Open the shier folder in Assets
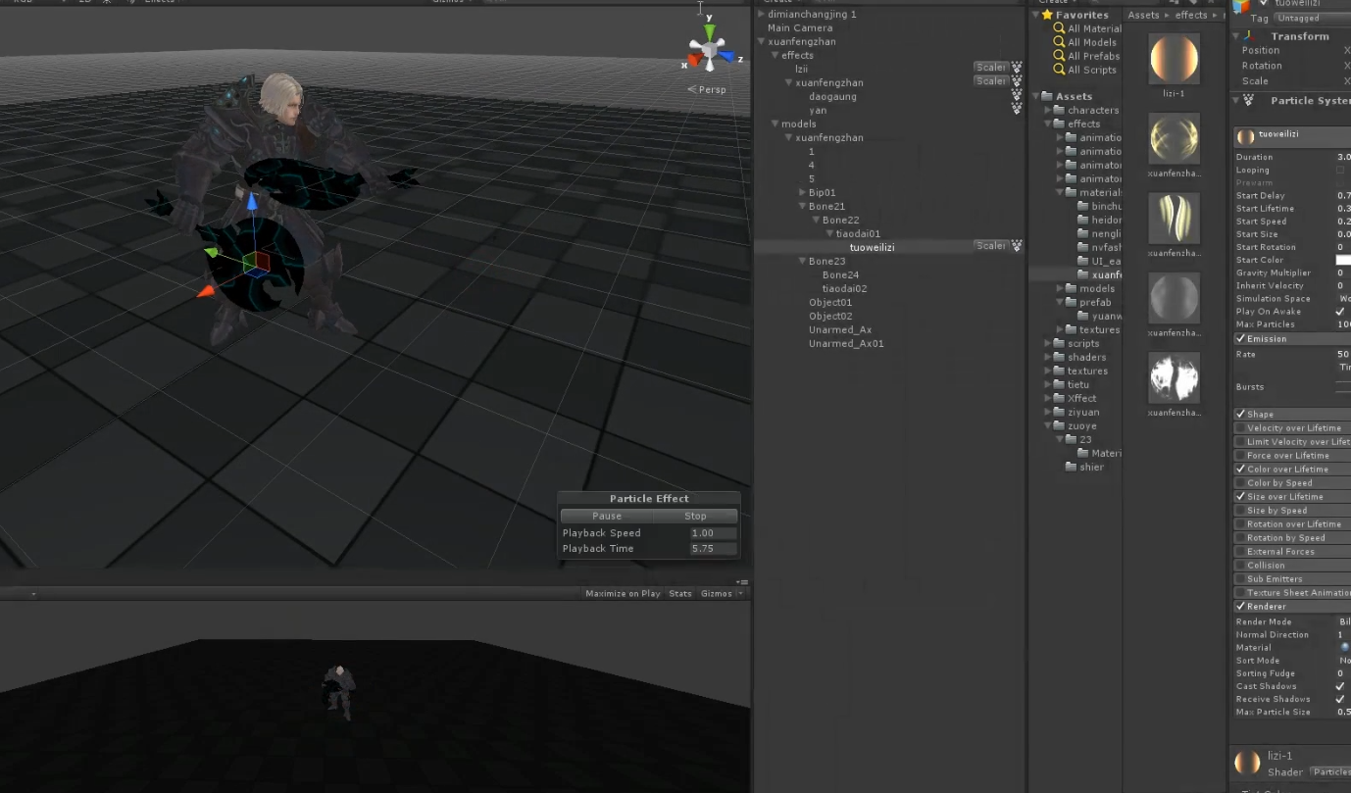1351x793 pixels. pyautogui.click(x=1084, y=467)
